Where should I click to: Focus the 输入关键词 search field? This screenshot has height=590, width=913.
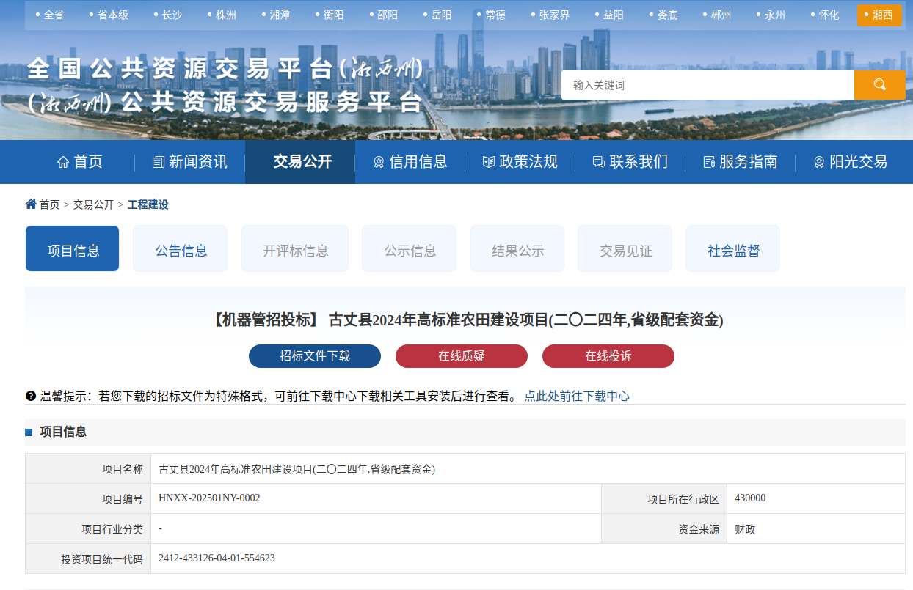pyautogui.click(x=708, y=85)
